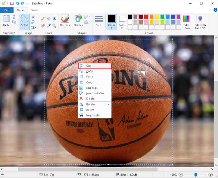Viewport: 218px width, 178px height.
Task: Choose Select all from context menu
Action: click(x=95, y=88)
